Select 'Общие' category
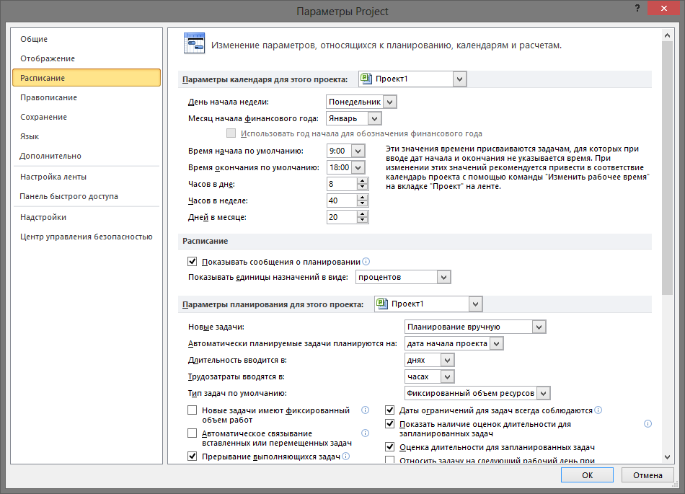Image resolution: width=685 pixels, height=494 pixels. 87,39
